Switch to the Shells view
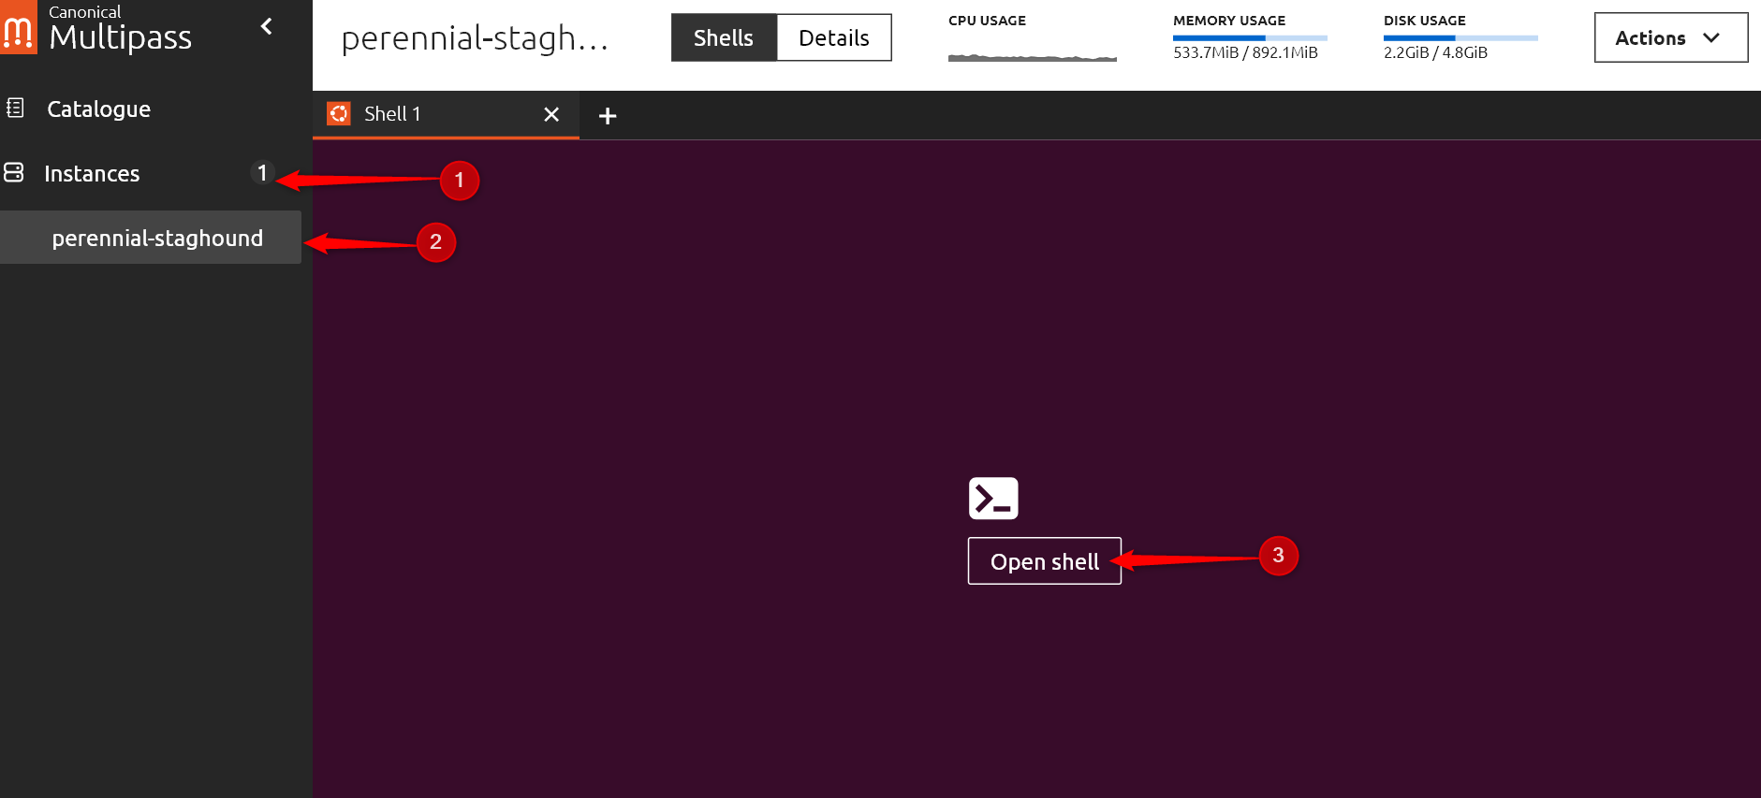The width and height of the screenshot is (1761, 798). (724, 37)
